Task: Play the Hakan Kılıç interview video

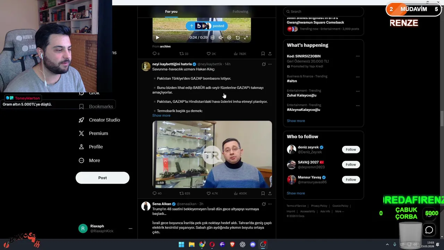Action: click(212, 154)
